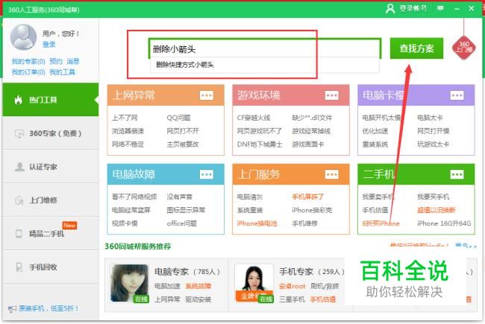
Task: Click QQ问题 entry
Action: (179, 118)
